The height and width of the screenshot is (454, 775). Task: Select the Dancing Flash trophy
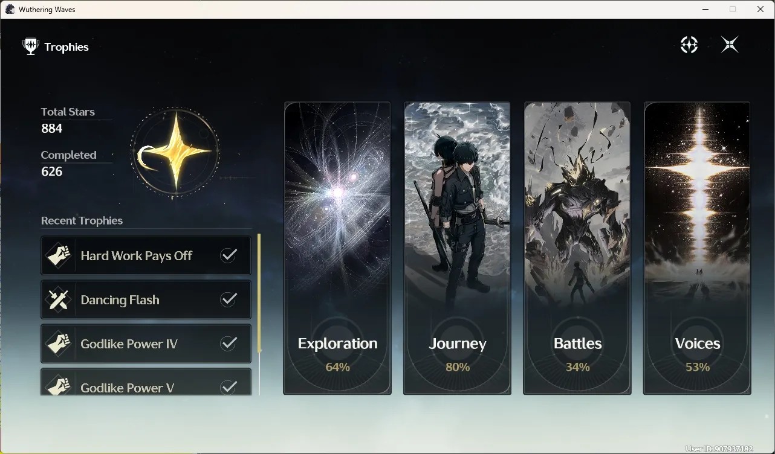pyautogui.click(x=146, y=300)
